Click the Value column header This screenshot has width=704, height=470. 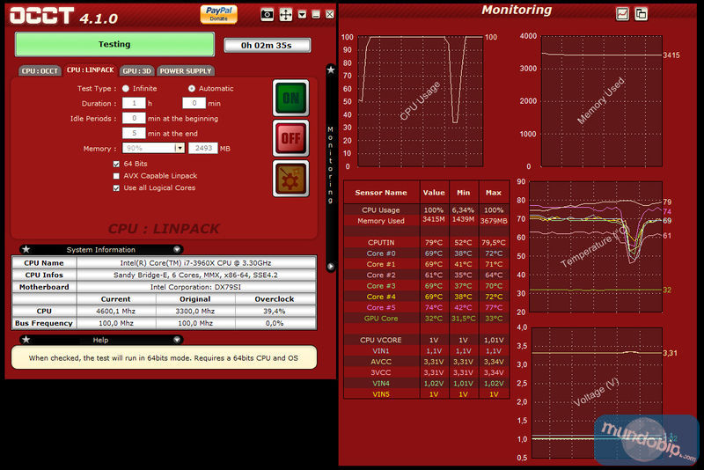click(x=434, y=193)
